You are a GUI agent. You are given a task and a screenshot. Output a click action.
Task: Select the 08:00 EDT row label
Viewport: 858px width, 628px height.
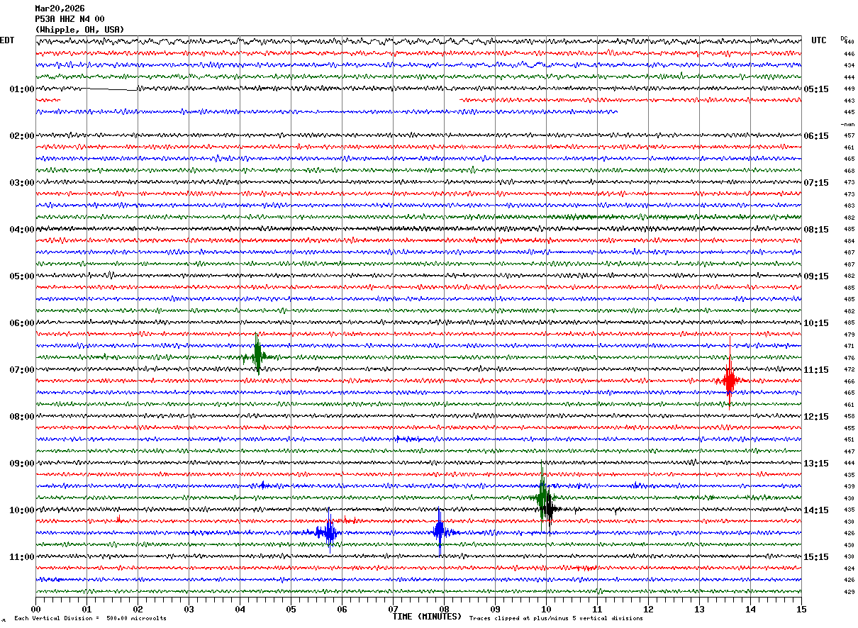pyautogui.click(x=22, y=417)
